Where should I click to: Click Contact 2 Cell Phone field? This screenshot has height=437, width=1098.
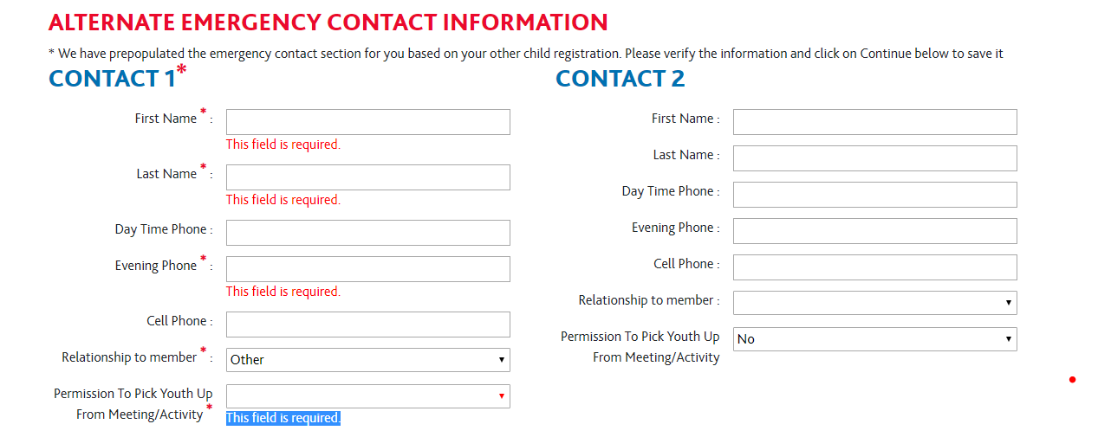(874, 267)
